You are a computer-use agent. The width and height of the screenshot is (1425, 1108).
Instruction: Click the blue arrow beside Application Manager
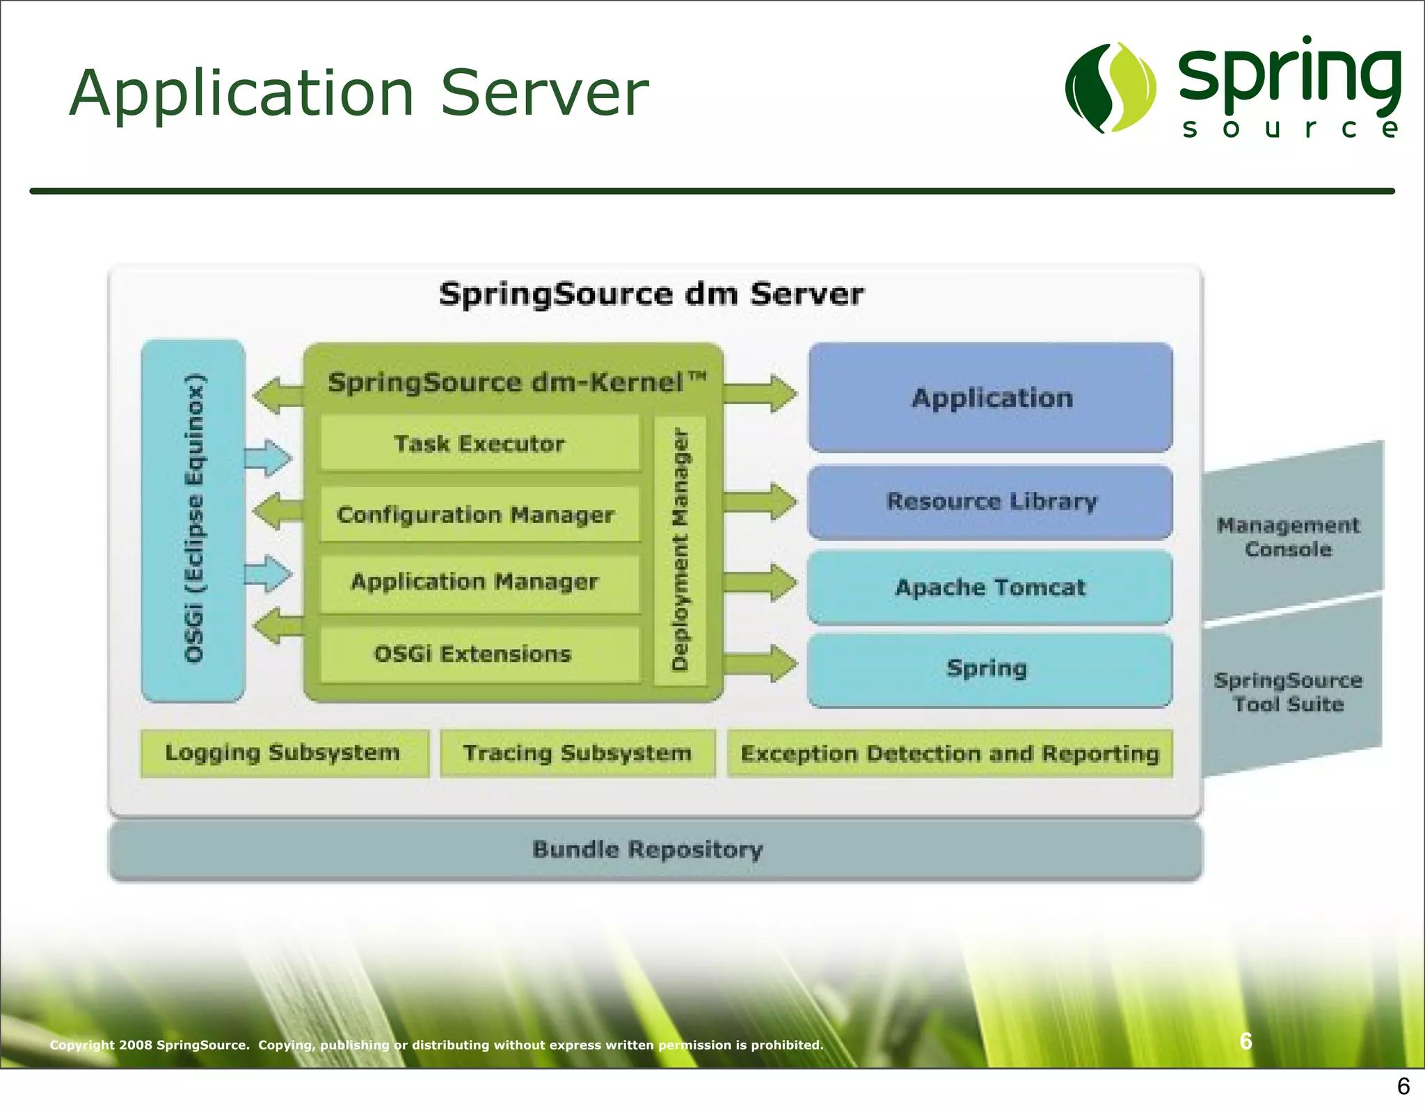(x=269, y=575)
